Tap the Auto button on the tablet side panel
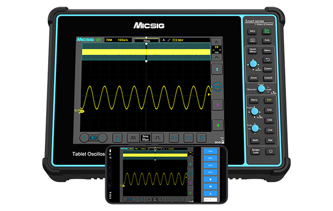This screenshot has width=333, height=211. 267,40
